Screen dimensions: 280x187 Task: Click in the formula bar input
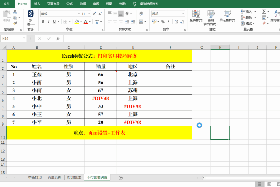tap(172, 38)
